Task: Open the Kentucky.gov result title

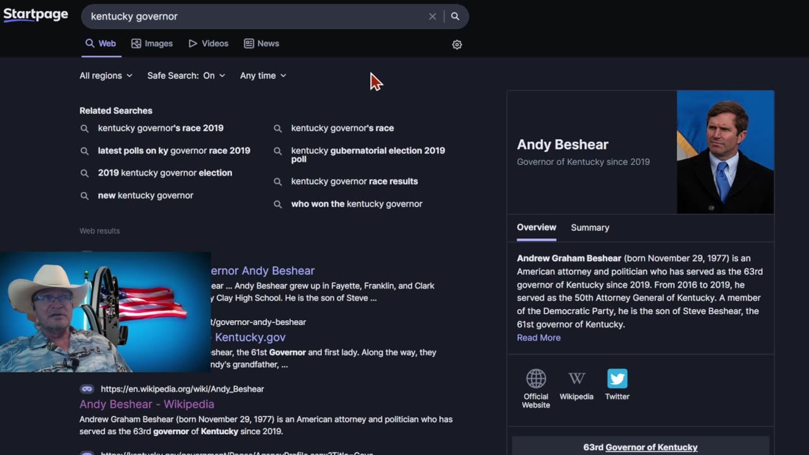Action: point(250,338)
